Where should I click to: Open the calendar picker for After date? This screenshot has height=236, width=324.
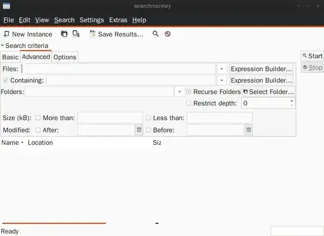coord(139,130)
